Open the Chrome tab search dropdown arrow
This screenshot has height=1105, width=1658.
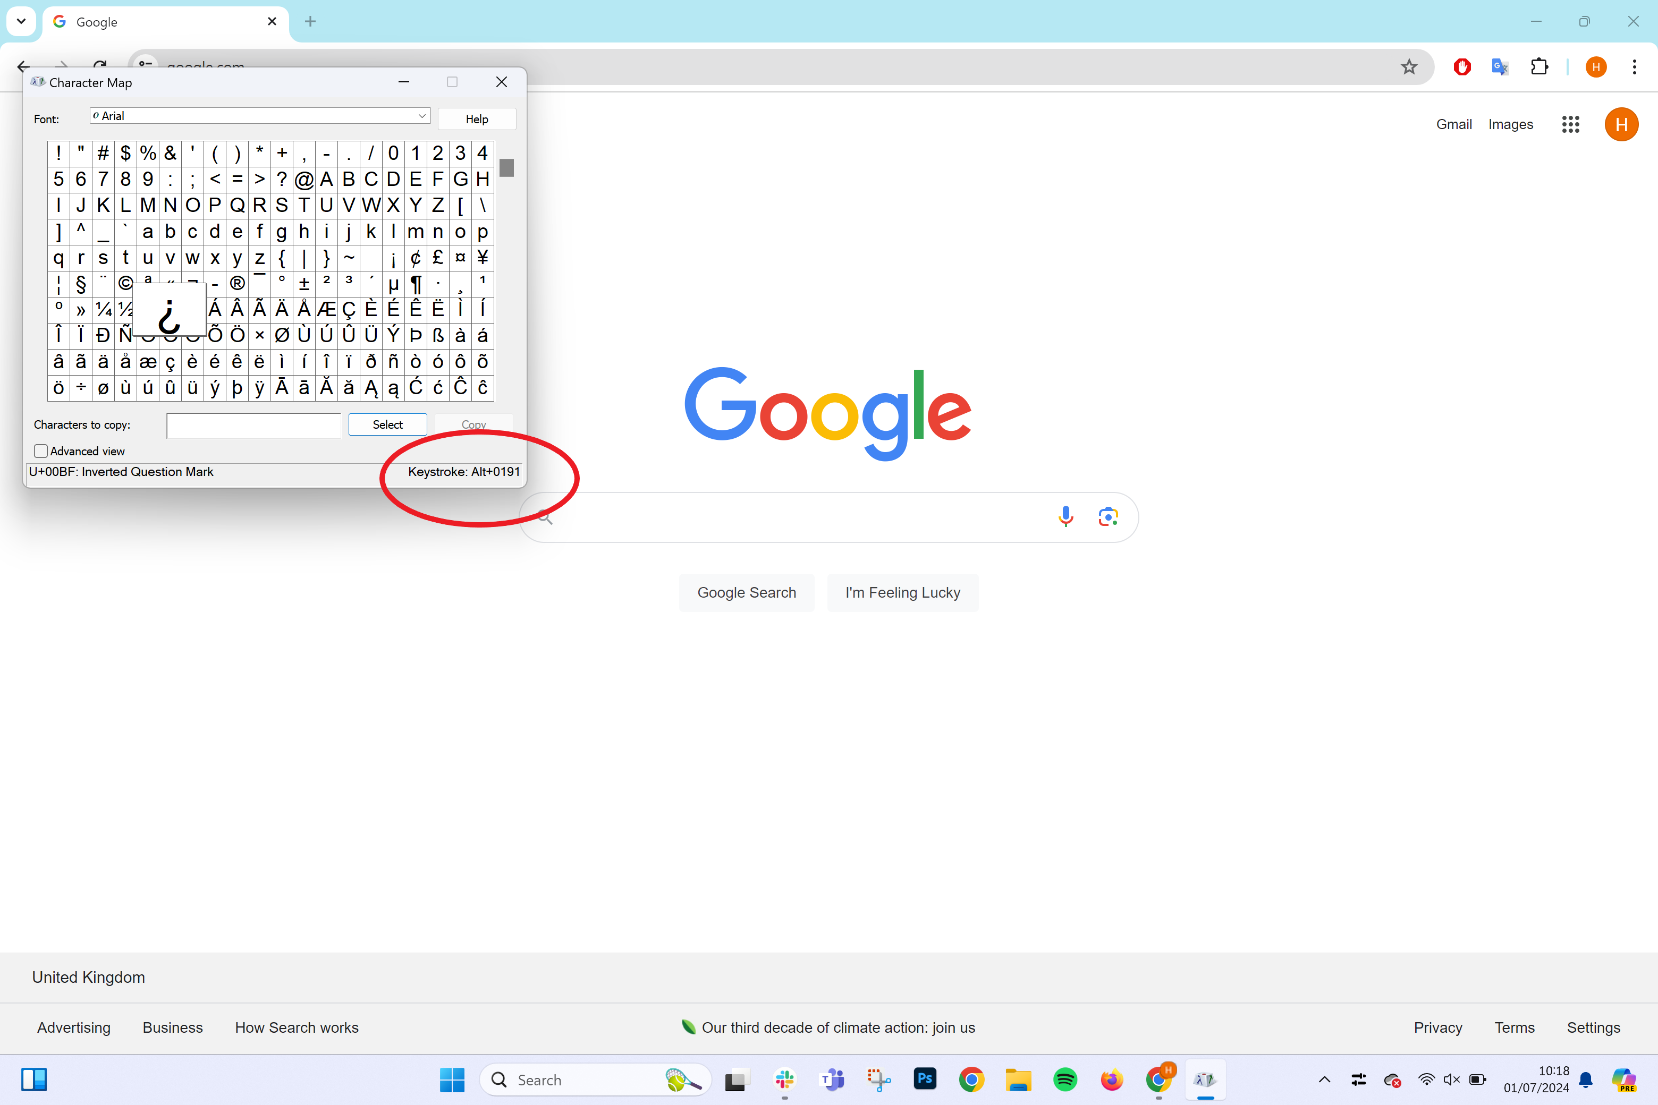pos(21,21)
